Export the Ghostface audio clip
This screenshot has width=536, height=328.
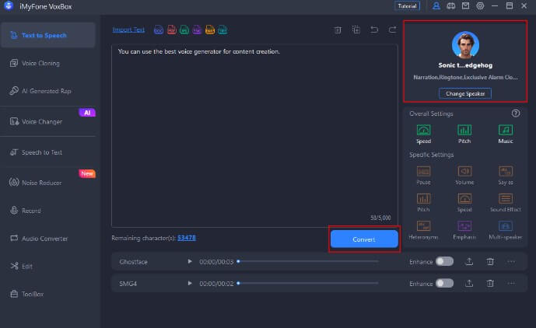(x=469, y=261)
